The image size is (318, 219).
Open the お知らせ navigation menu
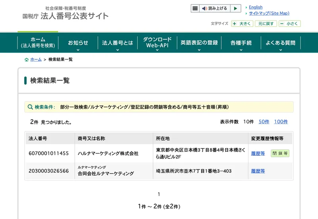click(78, 43)
